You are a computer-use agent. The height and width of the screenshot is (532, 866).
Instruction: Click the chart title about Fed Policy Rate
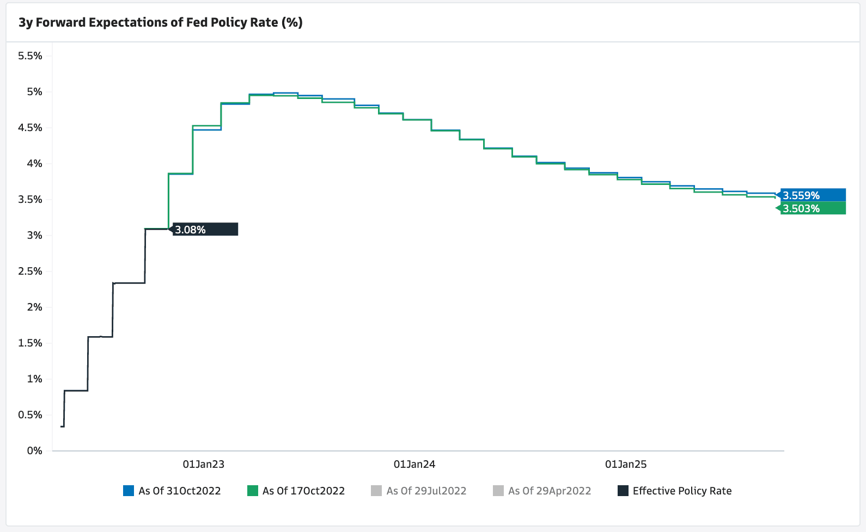point(161,22)
